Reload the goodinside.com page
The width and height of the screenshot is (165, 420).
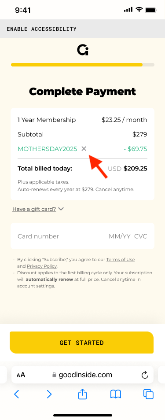click(x=145, y=375)
